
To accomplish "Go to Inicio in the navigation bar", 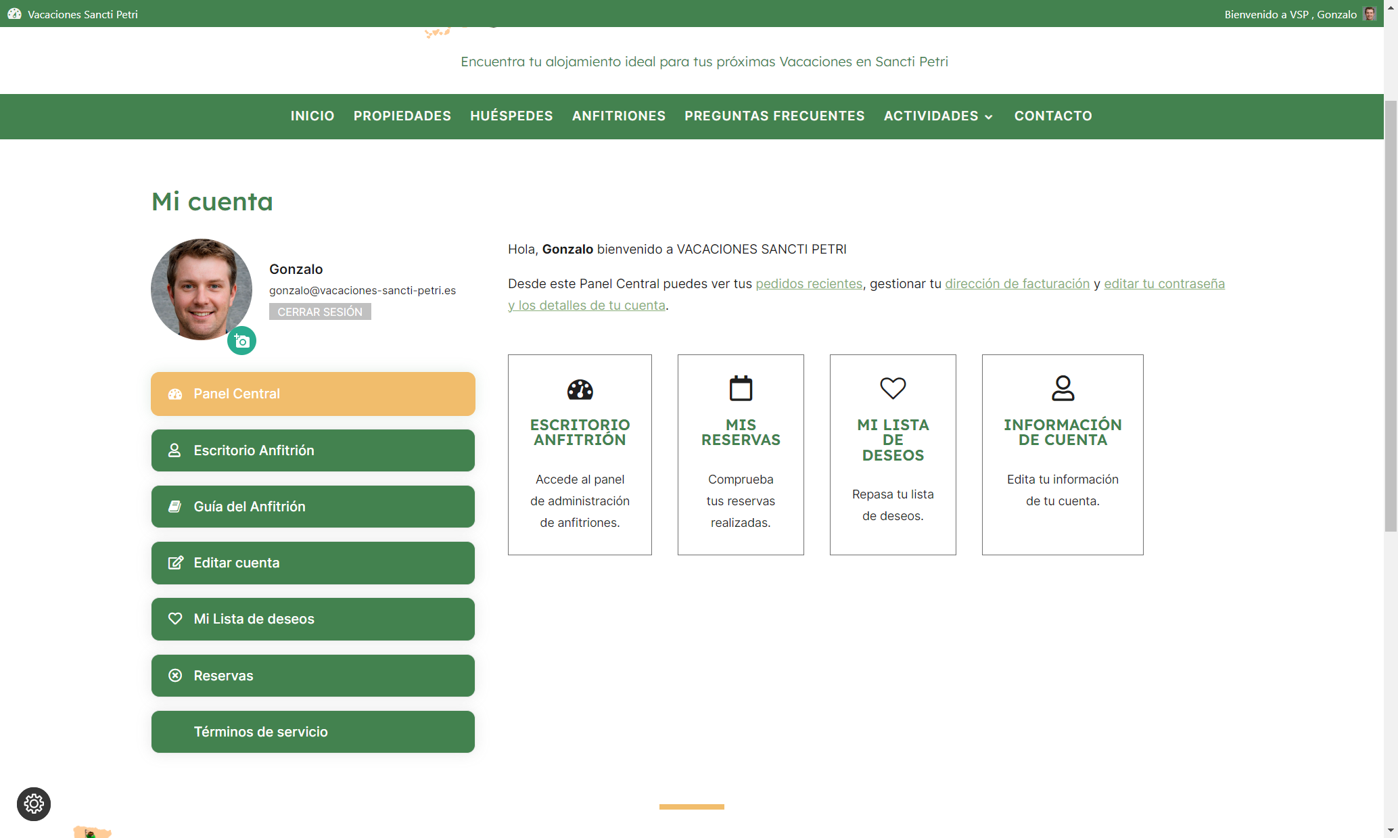I will (x=312, y=116).
